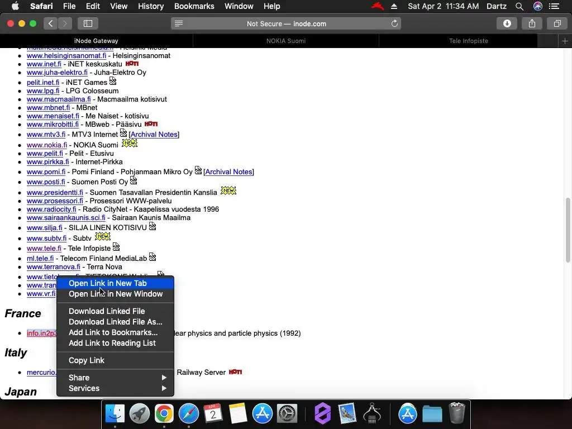The image size is (572, 429).
Task: Select Download Linked File As…
Action: pyautogui.click(x=115, y=322)
